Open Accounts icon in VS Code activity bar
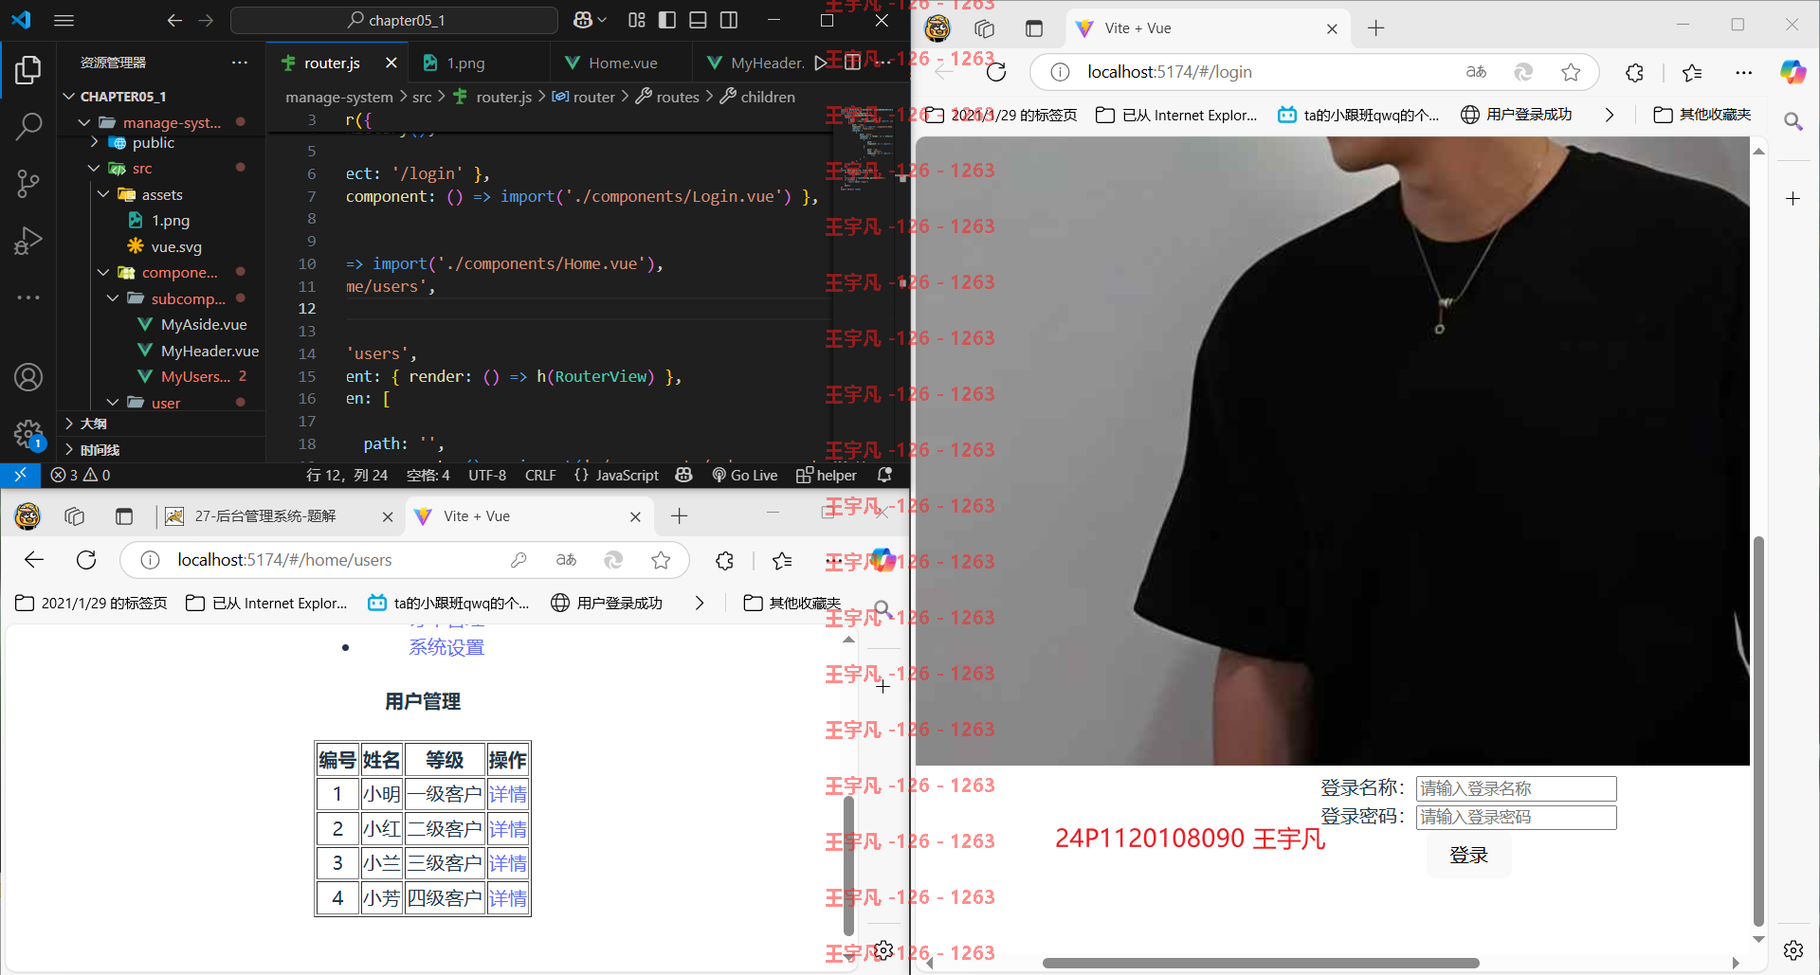The height and width of the screenshot is (975, 1820). tap(28, 377)
